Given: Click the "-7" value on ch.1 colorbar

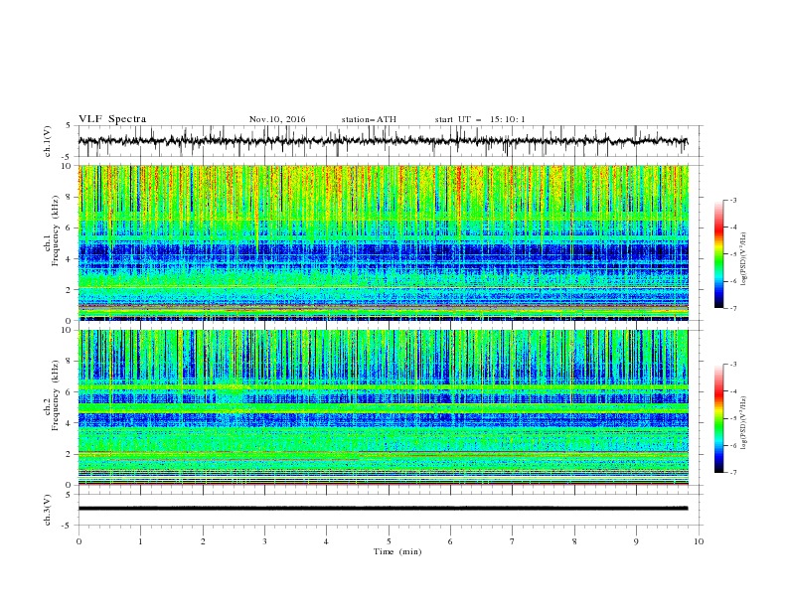Looking at the screenshot, I should click(732, 308).
